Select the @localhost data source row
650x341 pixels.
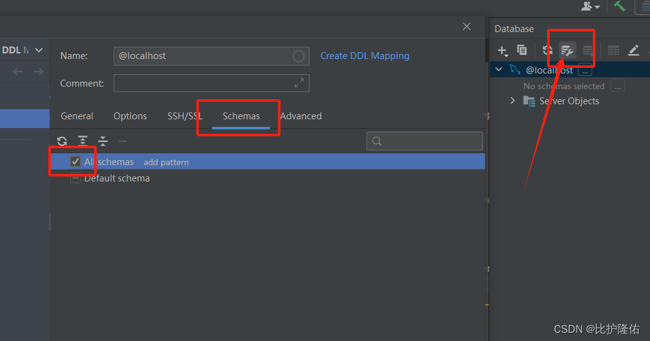point(570,70)
